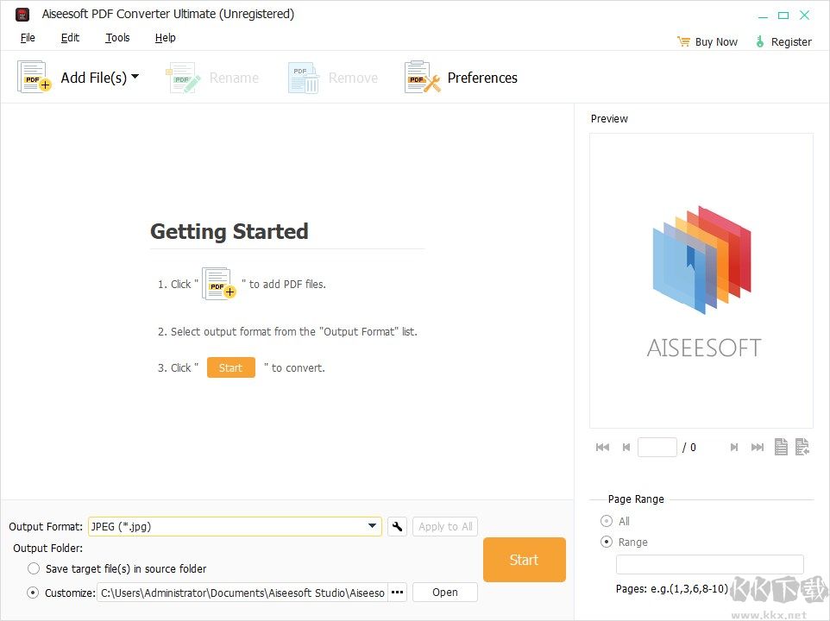
Task: Choose Save target file(s) in source folder
Action: click(34, 568)
